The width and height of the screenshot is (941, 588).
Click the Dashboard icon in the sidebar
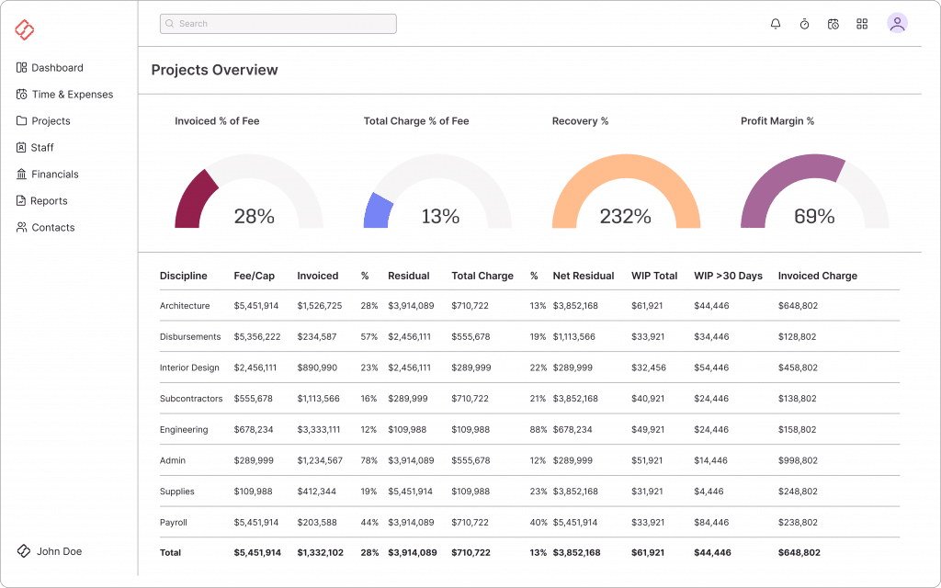point(22,68)
